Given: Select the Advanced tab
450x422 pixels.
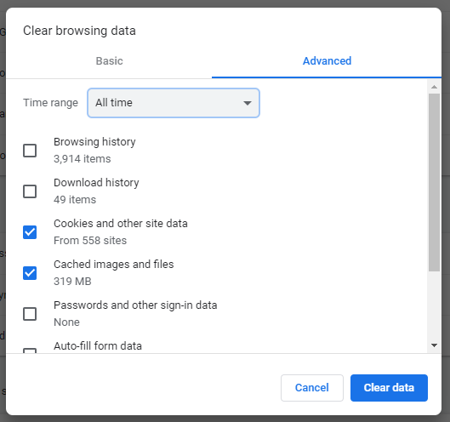Looking at the screenshot, I should click(x=327, y=61).
